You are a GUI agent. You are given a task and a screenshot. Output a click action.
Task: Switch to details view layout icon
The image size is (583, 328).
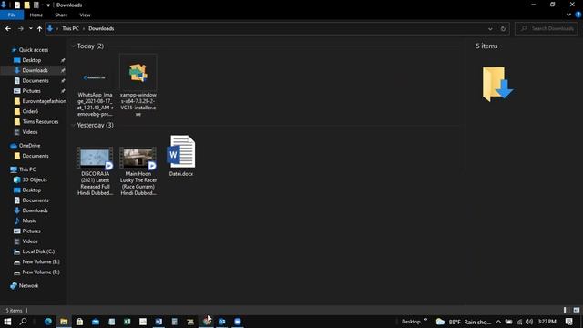click(565, 310)
